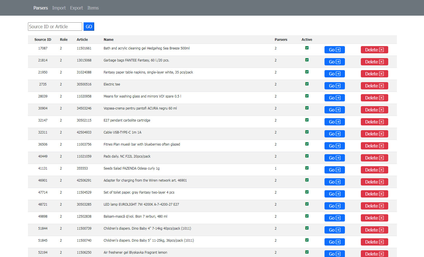
Task: Open the Import menu item
Action: tap(59, 8)
